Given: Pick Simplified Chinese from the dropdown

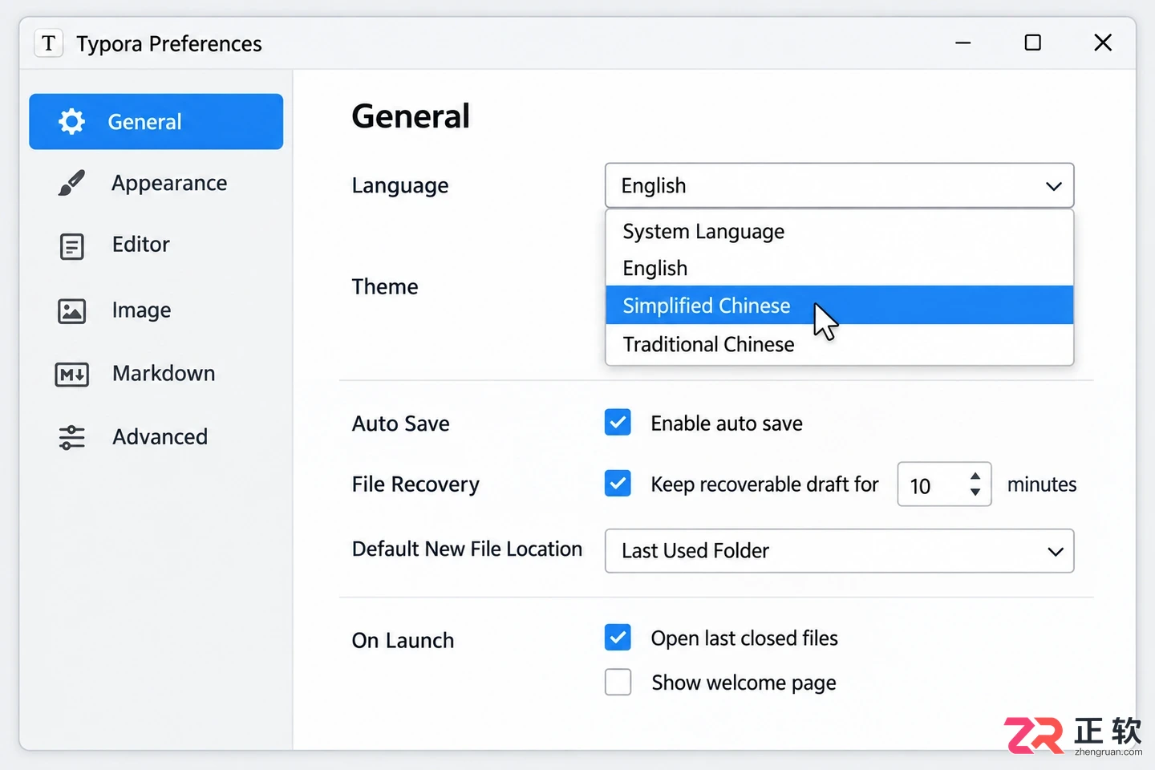Looking at the screenshot, I should point(839,305).
